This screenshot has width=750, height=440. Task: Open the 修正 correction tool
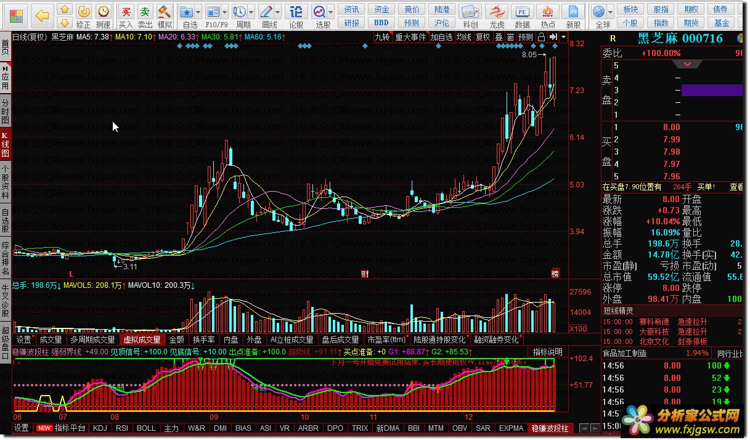[x=83, y=16]
